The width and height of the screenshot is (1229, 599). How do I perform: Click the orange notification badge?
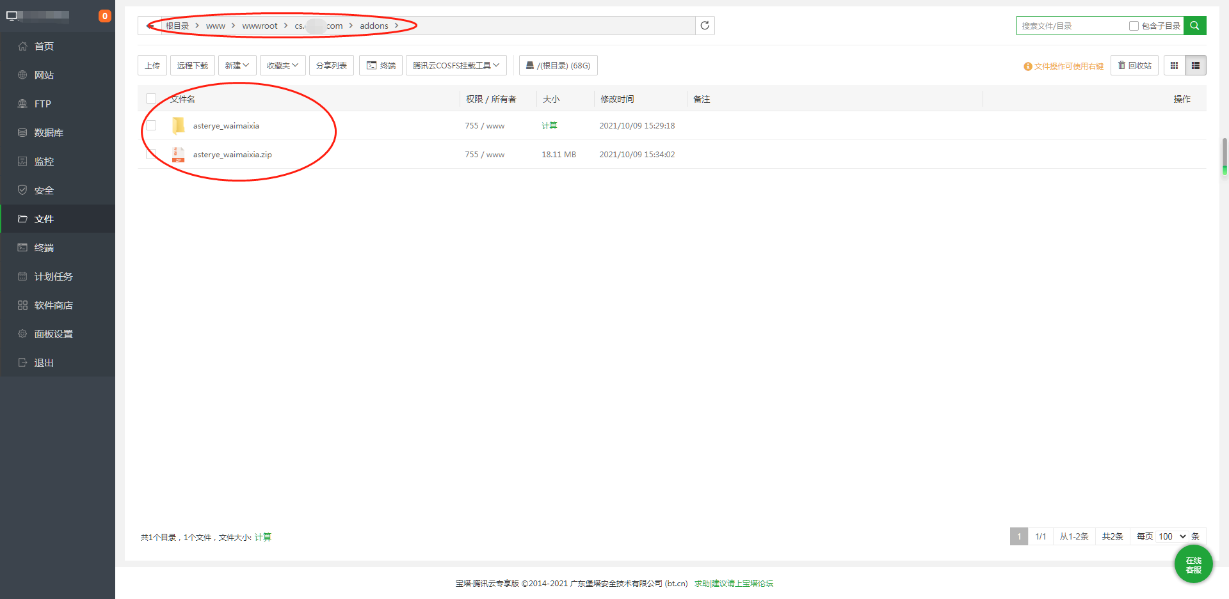pyautogui.click(x=105, y=16)
